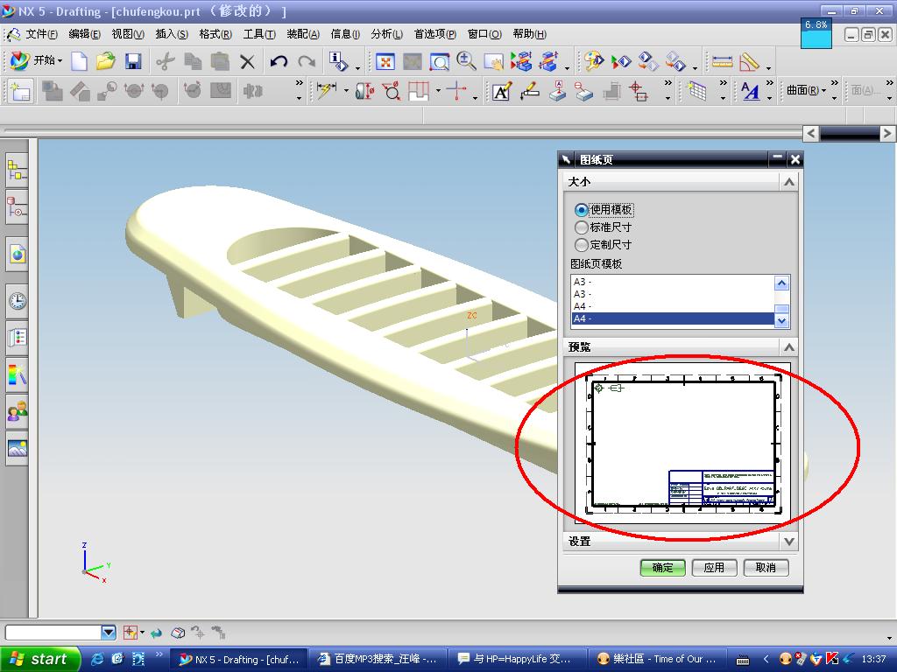This screenshot has width=897, height=672.
Task: Click the 应用 button
Action: pyautogui.click(x=714, y=567)
